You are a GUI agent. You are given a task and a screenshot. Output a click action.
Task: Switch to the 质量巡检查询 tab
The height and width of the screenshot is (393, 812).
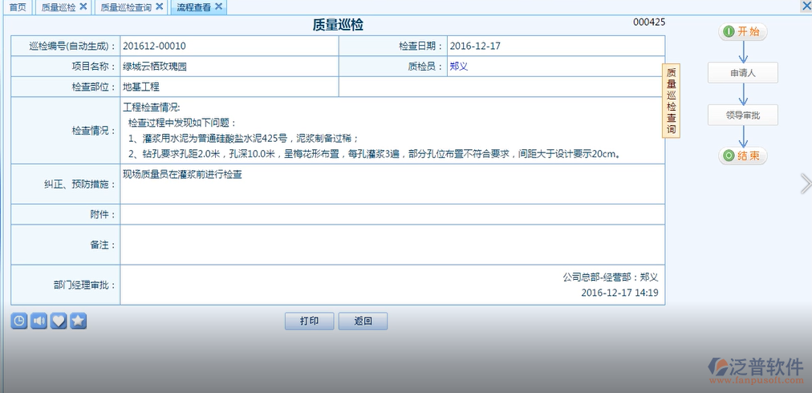[125, 7]
